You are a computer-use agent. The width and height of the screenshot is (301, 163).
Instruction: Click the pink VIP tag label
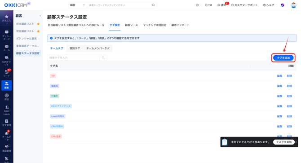pyautogui.click(x=53, y=76)
